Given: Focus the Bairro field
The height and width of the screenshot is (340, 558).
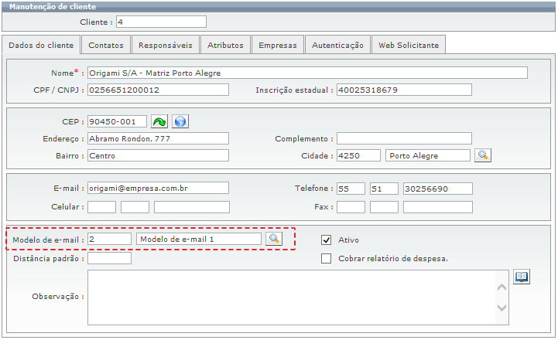Looking at the screenshot, I should click(x=158, y=155).
